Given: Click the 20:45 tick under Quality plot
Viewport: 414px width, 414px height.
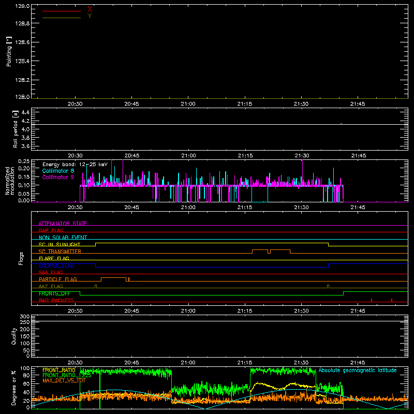Looking at the screenshot, I should pyautogui.click(x=132, y=363).
